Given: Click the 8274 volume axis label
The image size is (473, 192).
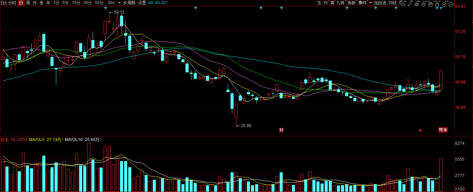Looking at the screenshot, I should point(460,143).
